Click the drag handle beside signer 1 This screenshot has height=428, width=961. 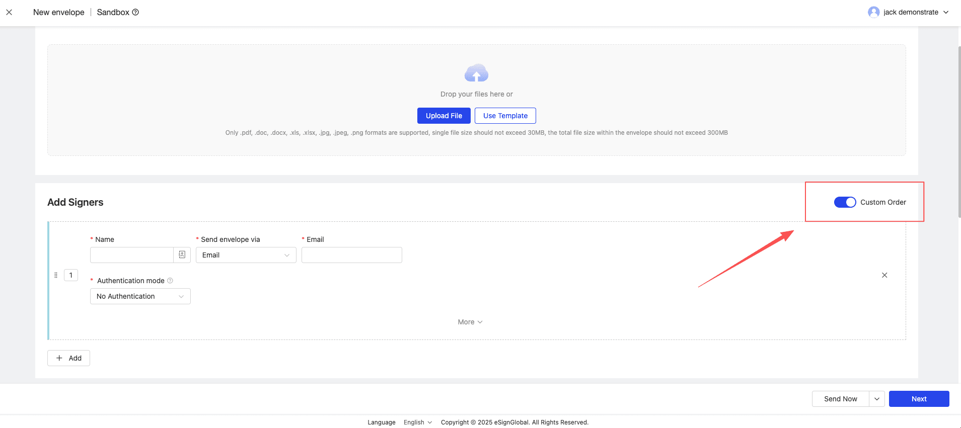pos(56,275)
